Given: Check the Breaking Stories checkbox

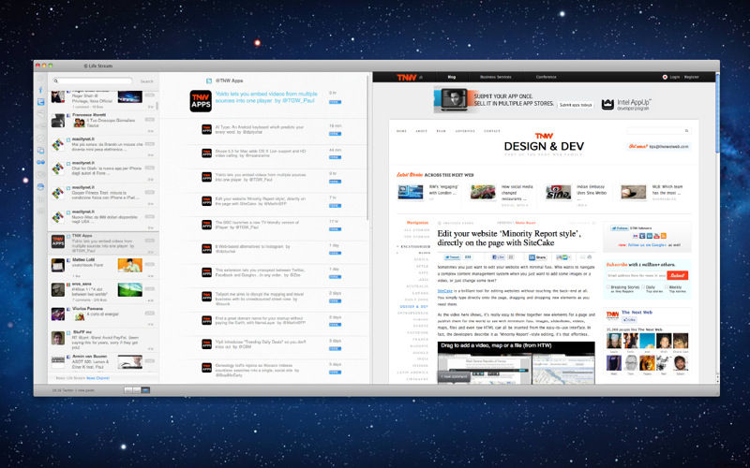Looking at the screenshot, I should (x=608, y=287).
